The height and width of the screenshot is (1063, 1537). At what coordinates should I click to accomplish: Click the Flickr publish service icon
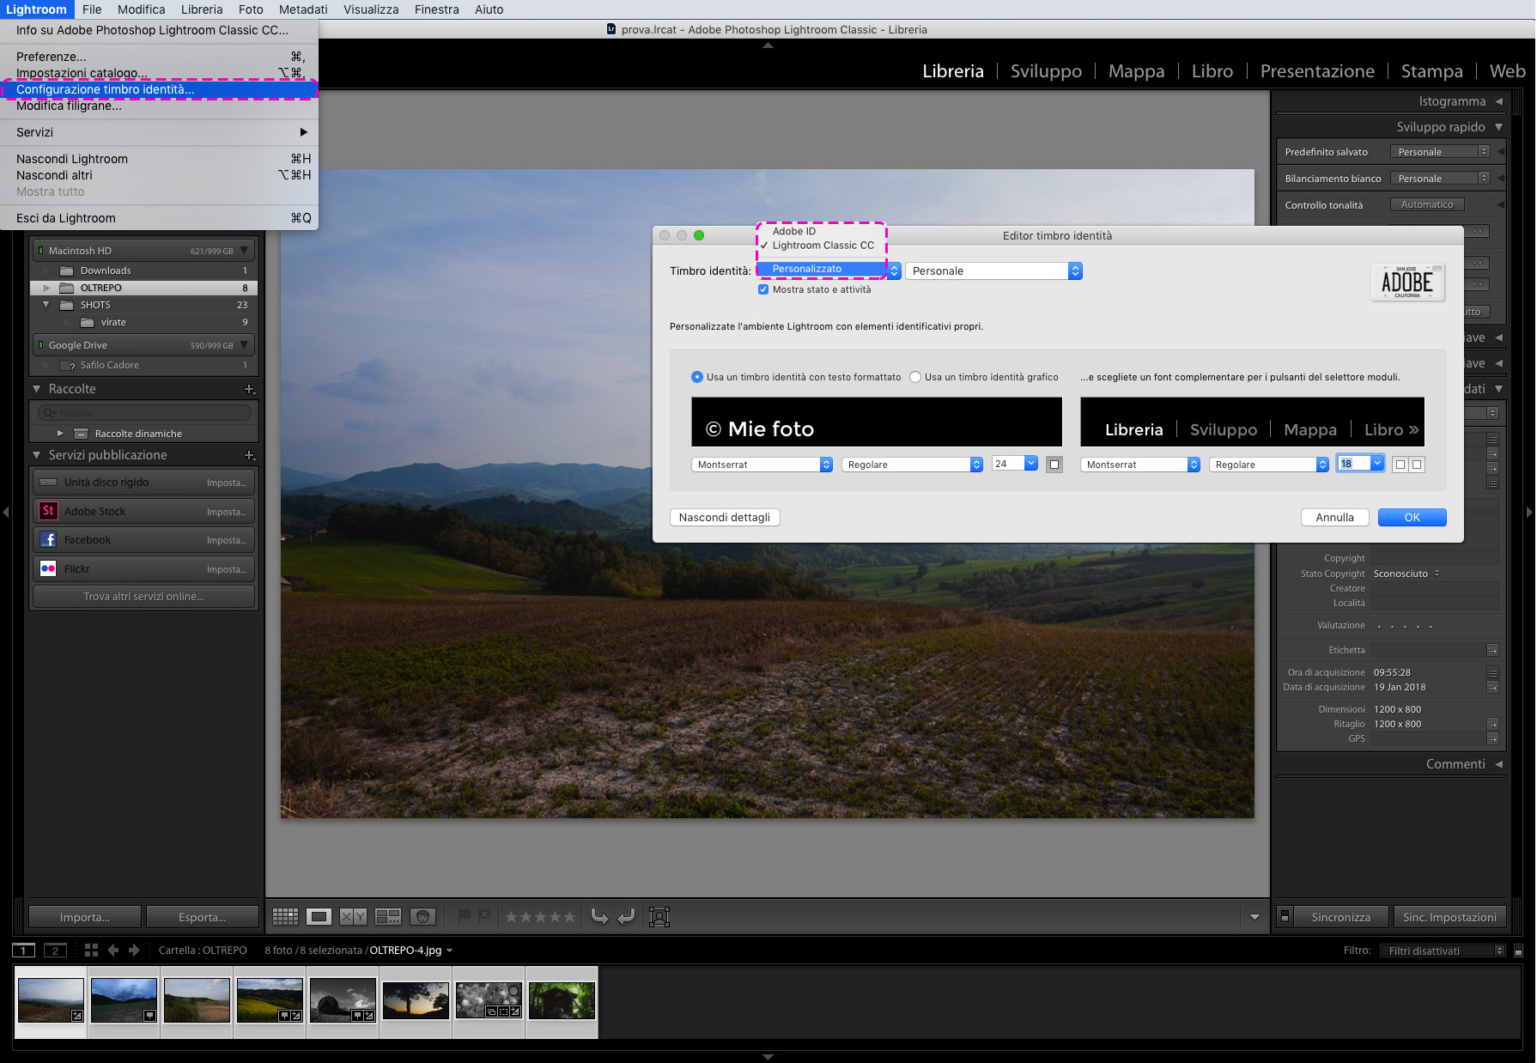point(48,568)
